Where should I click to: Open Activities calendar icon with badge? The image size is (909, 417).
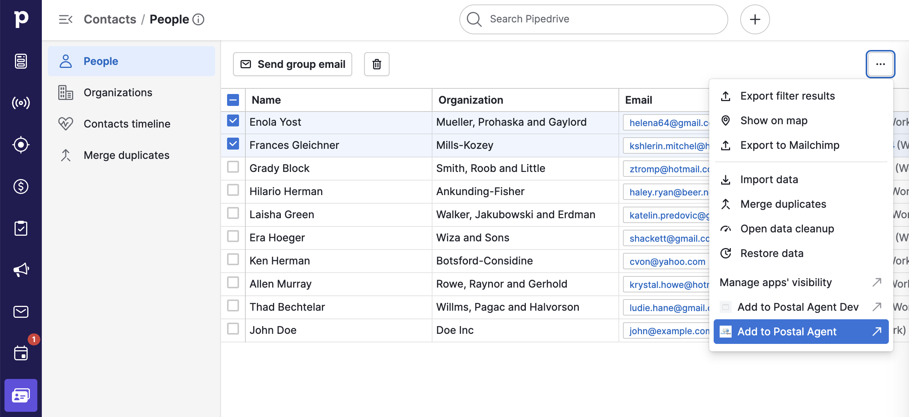pyautogui.click(x=21, y=353)
